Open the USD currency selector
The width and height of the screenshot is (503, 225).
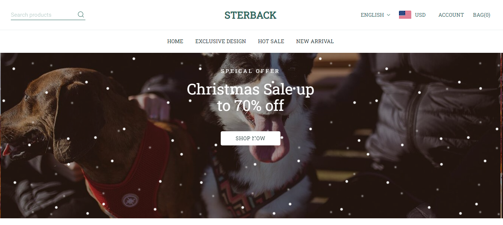coord(420,15)
